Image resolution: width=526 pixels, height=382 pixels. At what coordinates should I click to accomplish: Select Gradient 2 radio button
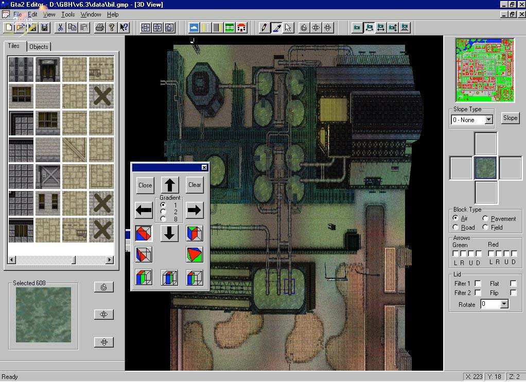click(163, 212)
